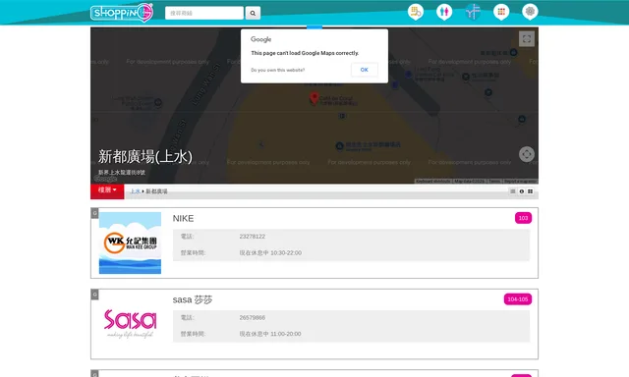Open the sasa 莎莎 shop title

pos(193,299)
